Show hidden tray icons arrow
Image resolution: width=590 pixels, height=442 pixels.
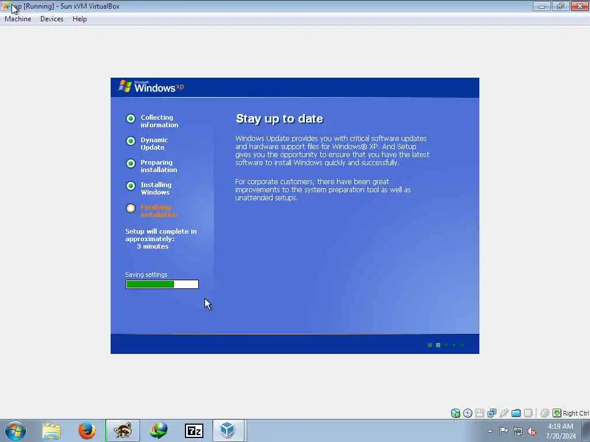[490, 431]
